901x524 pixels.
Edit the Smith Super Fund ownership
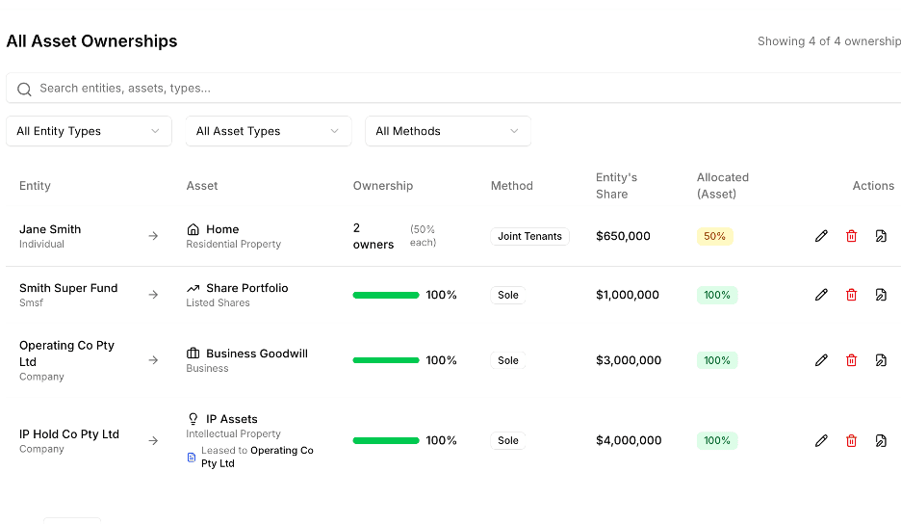click(821, 295)
